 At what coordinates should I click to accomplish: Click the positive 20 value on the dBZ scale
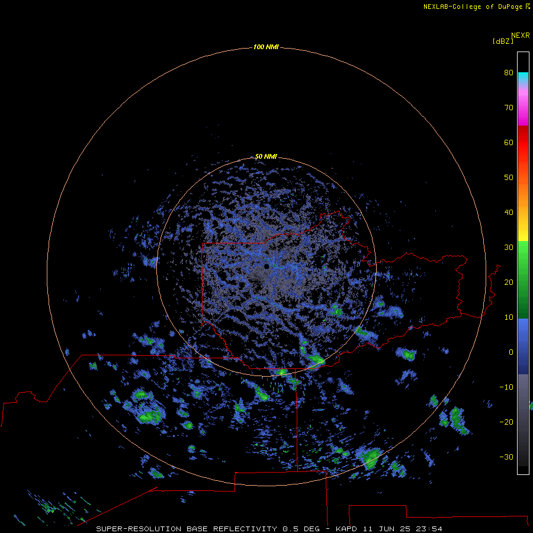pos(509,282)
